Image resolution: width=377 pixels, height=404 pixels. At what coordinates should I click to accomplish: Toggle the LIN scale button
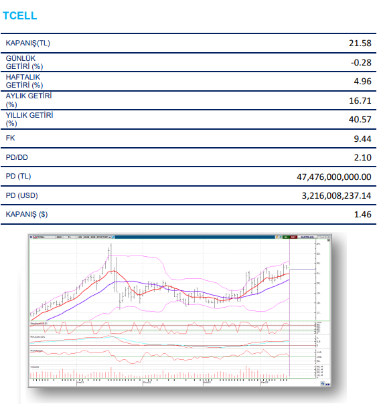[80, 237]
